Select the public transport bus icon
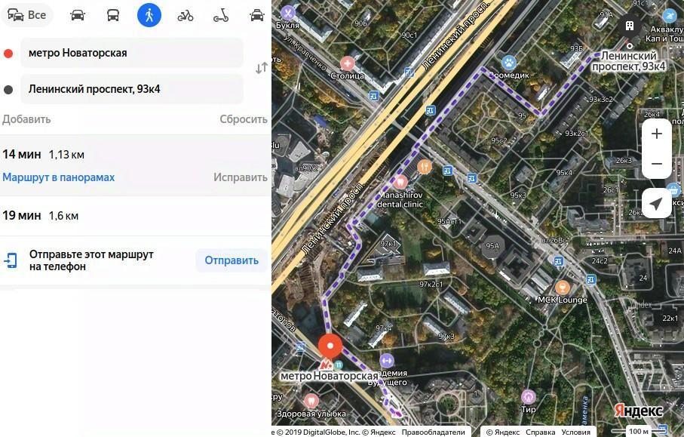Image resolution: width=684 pixels, height=437 pixels. pos(113,15)
